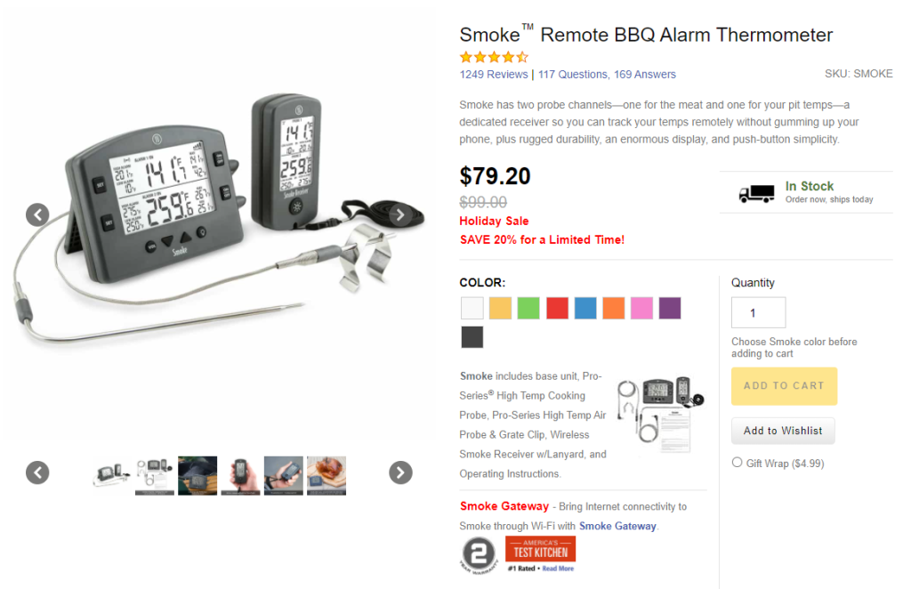
Task: Click the Add to Wishlist button
Action: (783, 431)
